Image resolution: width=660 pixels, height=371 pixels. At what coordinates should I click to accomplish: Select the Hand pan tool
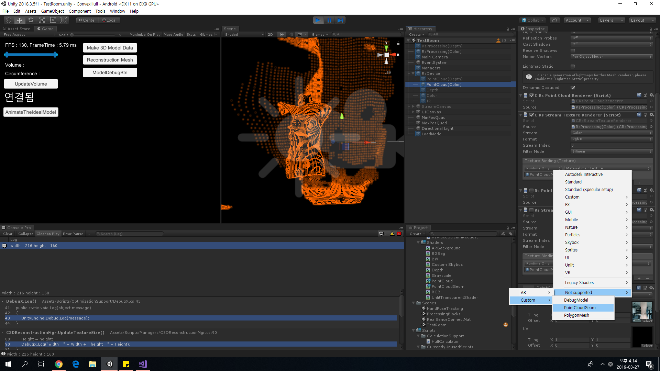[x=8, y=20]
